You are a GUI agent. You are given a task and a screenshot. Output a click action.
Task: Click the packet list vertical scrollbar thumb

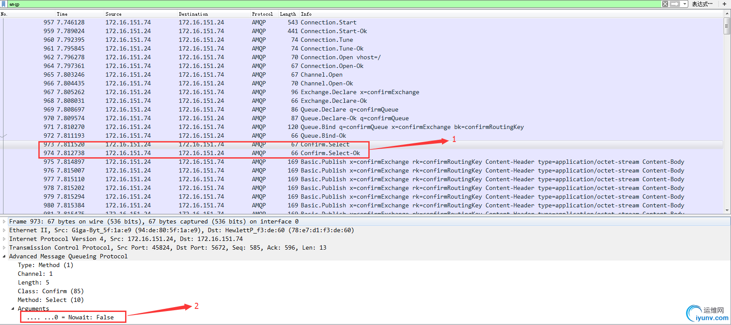[727, 26]
